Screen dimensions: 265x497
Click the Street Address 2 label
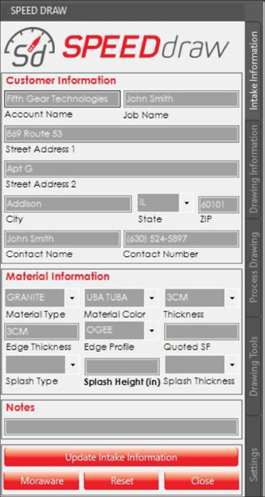pos(41,184)
